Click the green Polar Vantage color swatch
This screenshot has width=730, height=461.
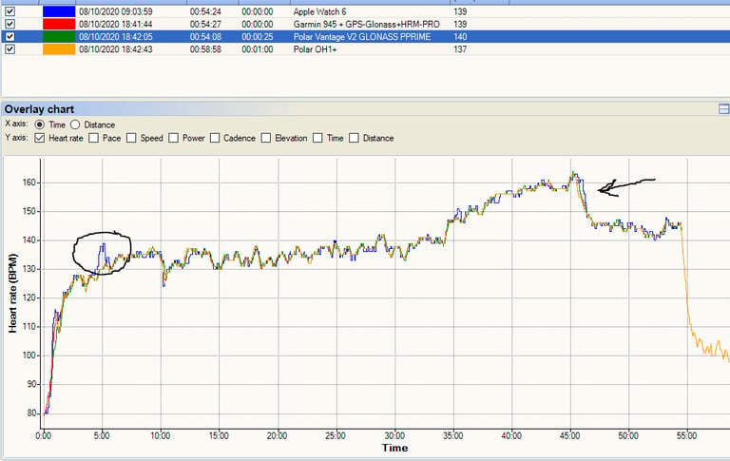[x=59, y=37]
